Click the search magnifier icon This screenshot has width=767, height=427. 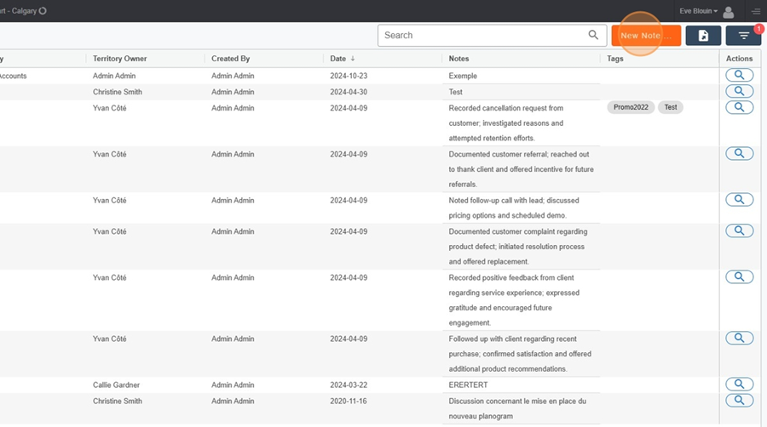click(x=593, y=35)
